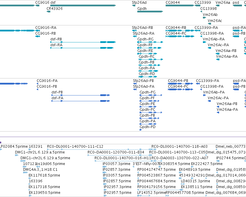
Task: Open the psd gene label
Action: pos(236,3)
